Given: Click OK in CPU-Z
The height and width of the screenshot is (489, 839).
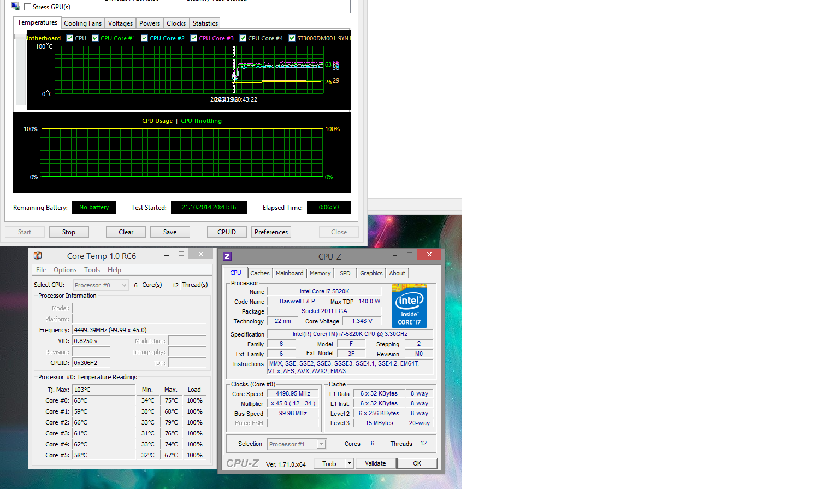Looking at the screenshot, I should tap(417, 463).
